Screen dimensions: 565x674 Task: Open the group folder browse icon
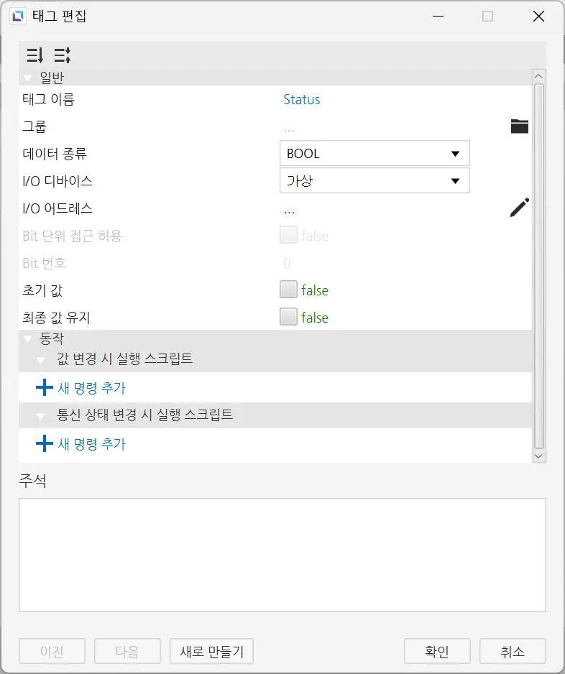519,126
